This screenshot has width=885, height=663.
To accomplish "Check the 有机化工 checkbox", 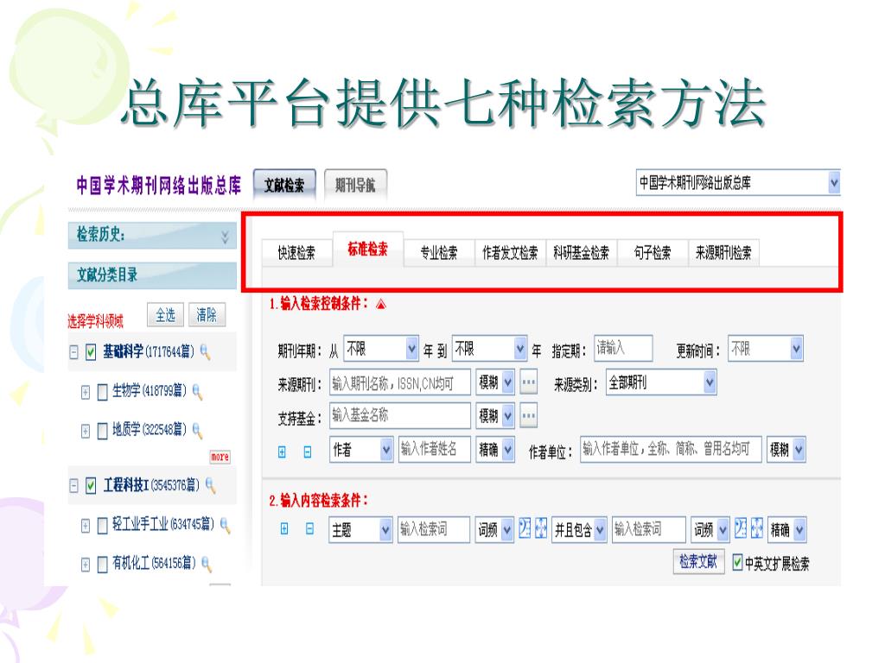I will coord(102,565).
